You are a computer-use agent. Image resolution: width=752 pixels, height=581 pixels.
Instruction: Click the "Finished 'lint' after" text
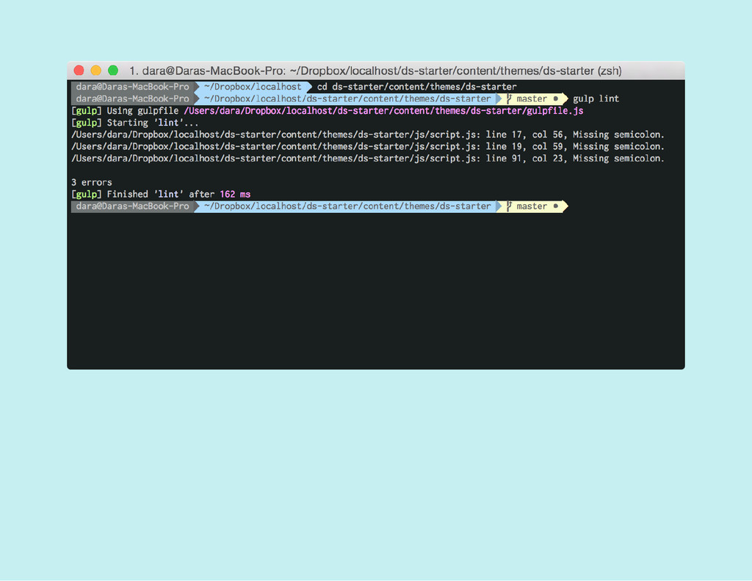[x=160, y=195]
